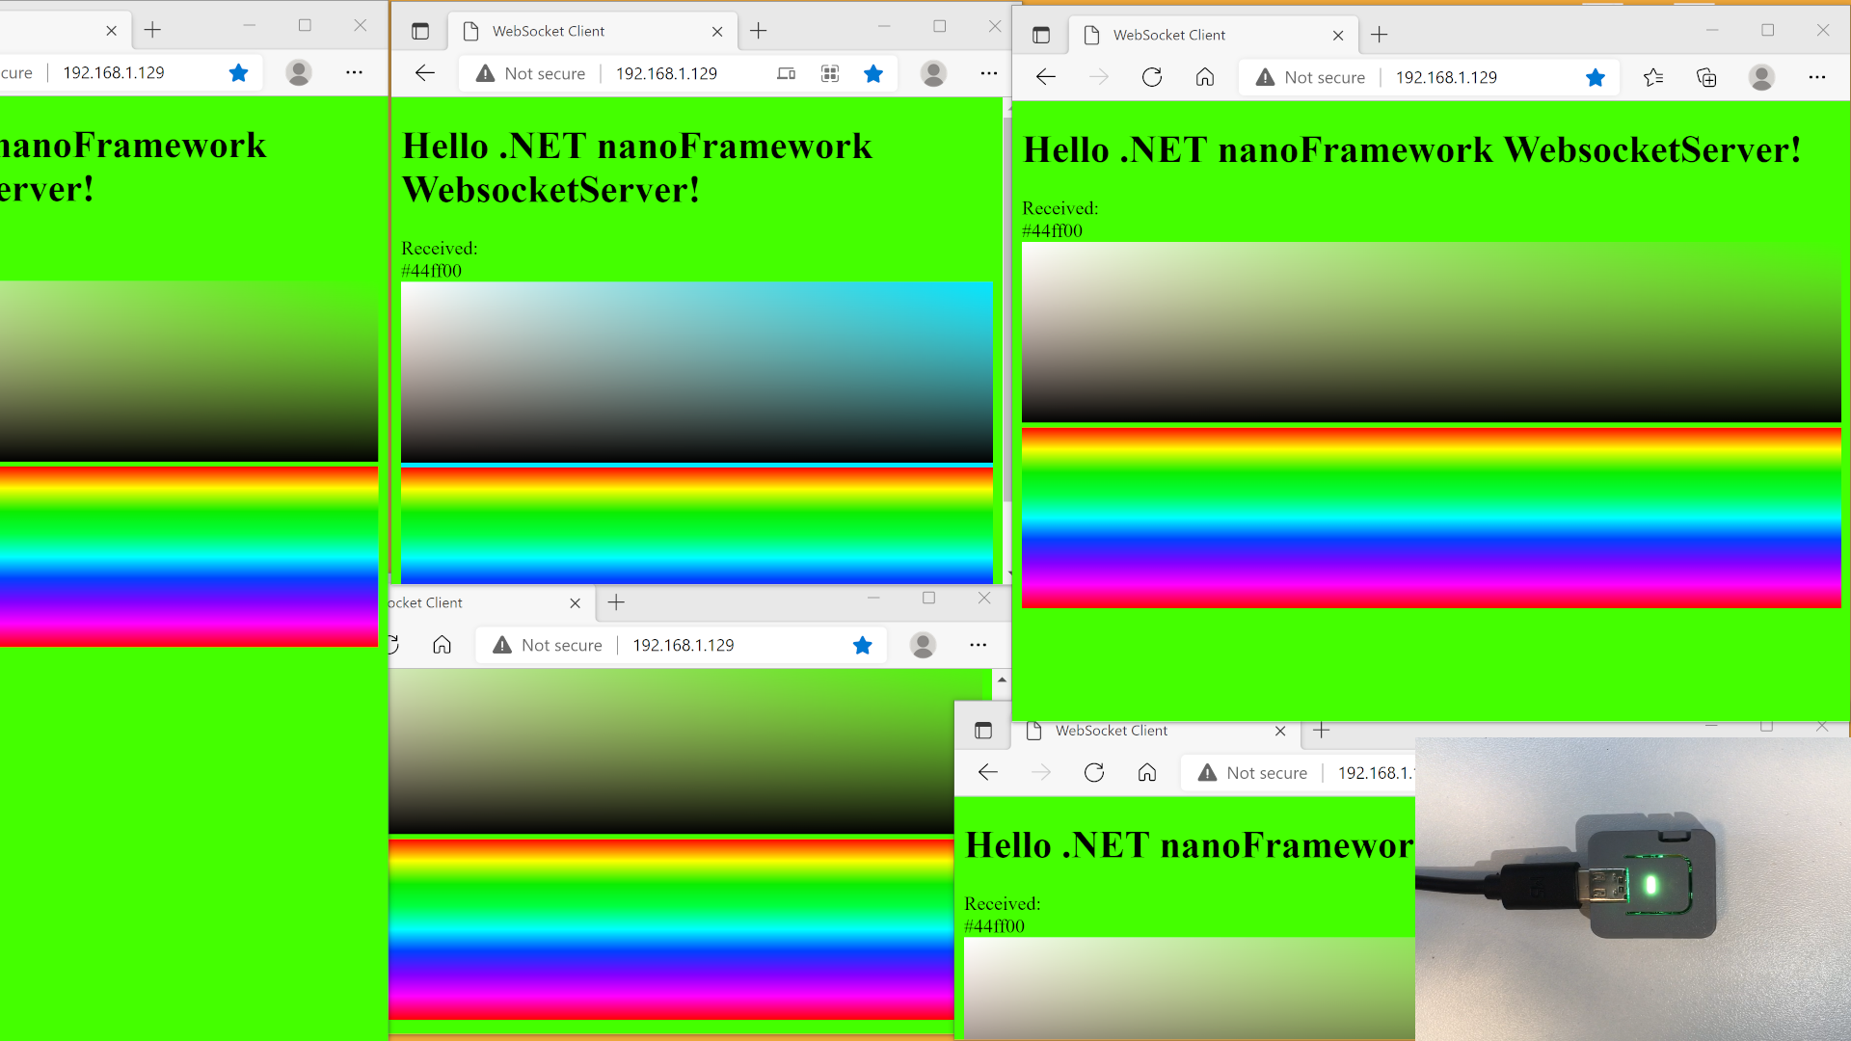1851x1041 pixels.
Task: Click the #44ff00 value in top-right window
Action: [1052, 230]
